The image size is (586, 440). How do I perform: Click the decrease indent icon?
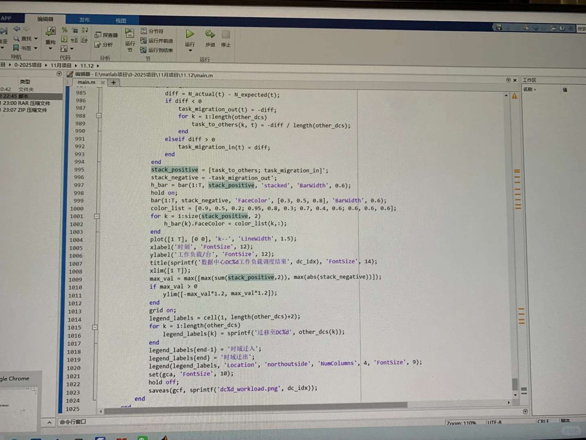tap(84, 40)
